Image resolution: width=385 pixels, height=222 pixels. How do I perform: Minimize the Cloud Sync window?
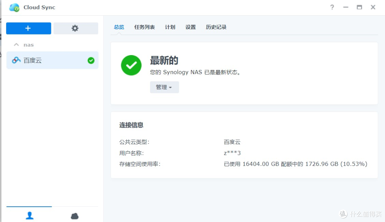click(x=346, y=7)
